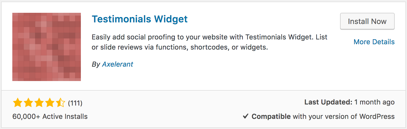
Task: Click the half-filled fifth rating star
Action: coord(60,103)
